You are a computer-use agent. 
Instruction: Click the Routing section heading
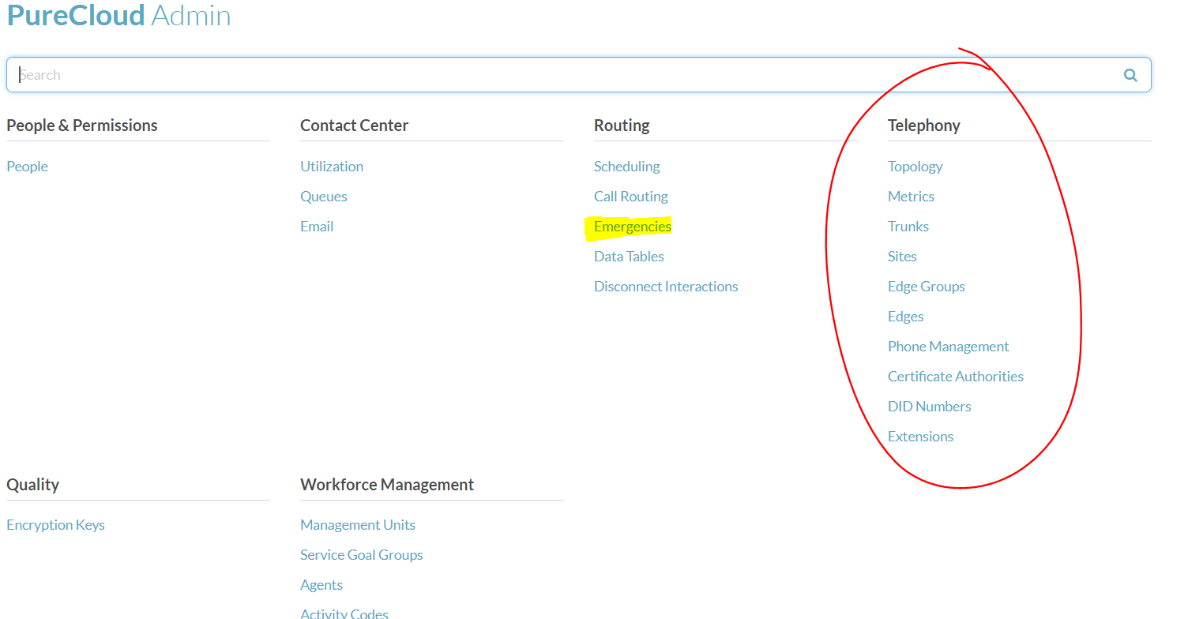point(622,126)
